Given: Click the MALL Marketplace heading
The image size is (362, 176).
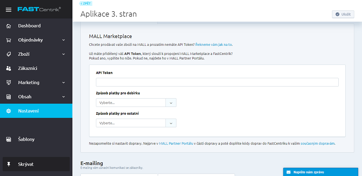Looking at the screenshot, I should pyautogui.click(x=110, y=36).
